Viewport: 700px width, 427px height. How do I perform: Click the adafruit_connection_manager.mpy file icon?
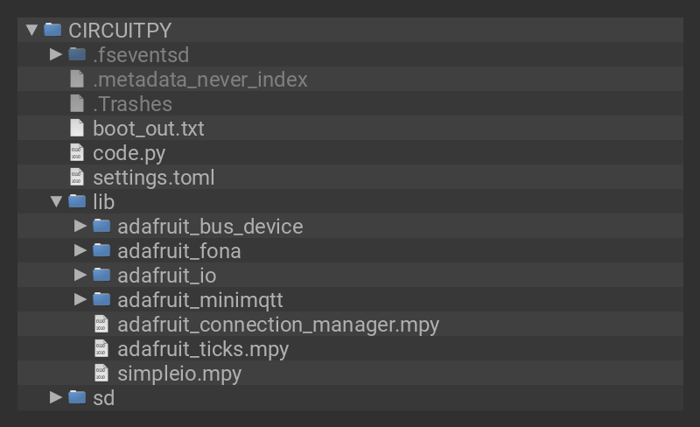click(x=101, y=324)
